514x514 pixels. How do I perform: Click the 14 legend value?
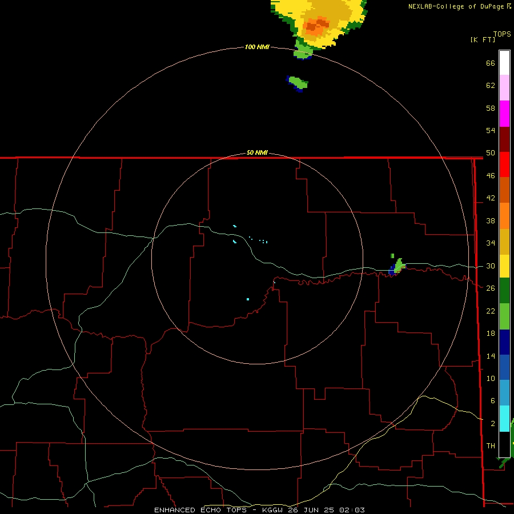click(x=491, y=356)
